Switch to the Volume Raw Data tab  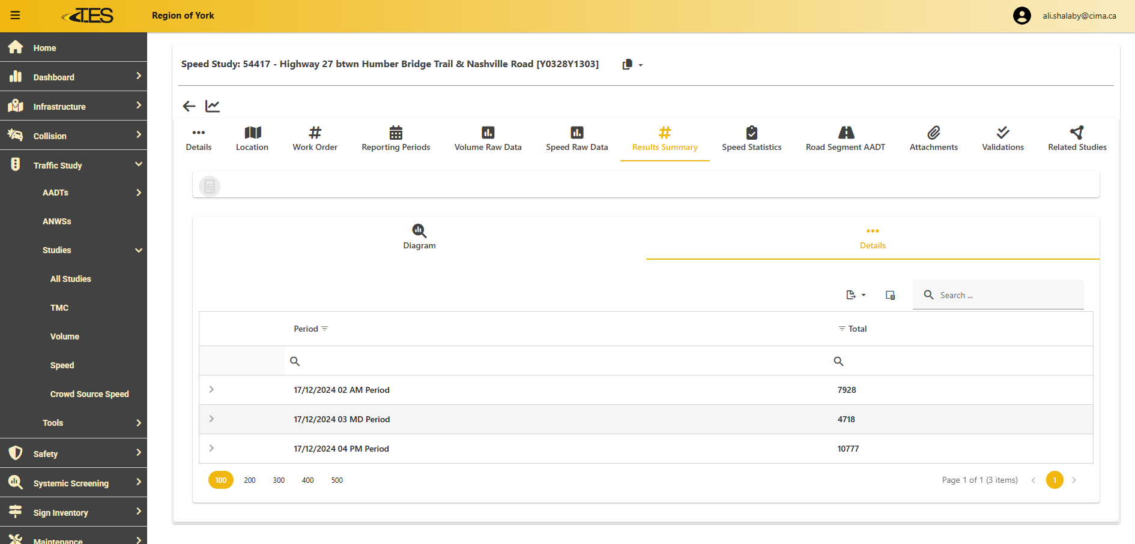point(488,139)
